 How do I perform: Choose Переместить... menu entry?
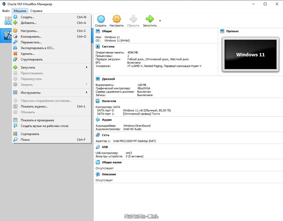(x=52, y=42)
